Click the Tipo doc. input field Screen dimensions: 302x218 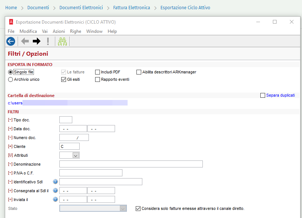tap(66, 120)
